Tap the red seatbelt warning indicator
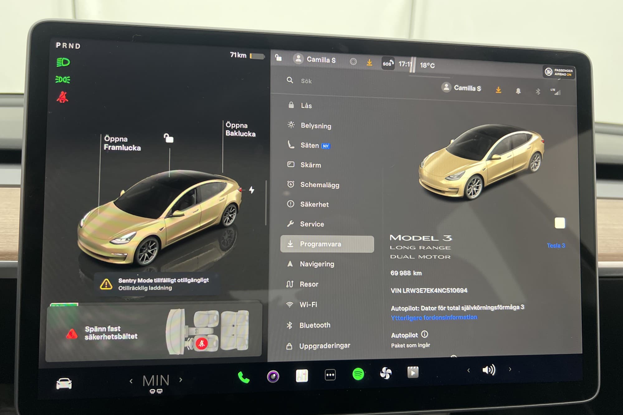Viewport: 623px width, 415px height. point(62,97)
